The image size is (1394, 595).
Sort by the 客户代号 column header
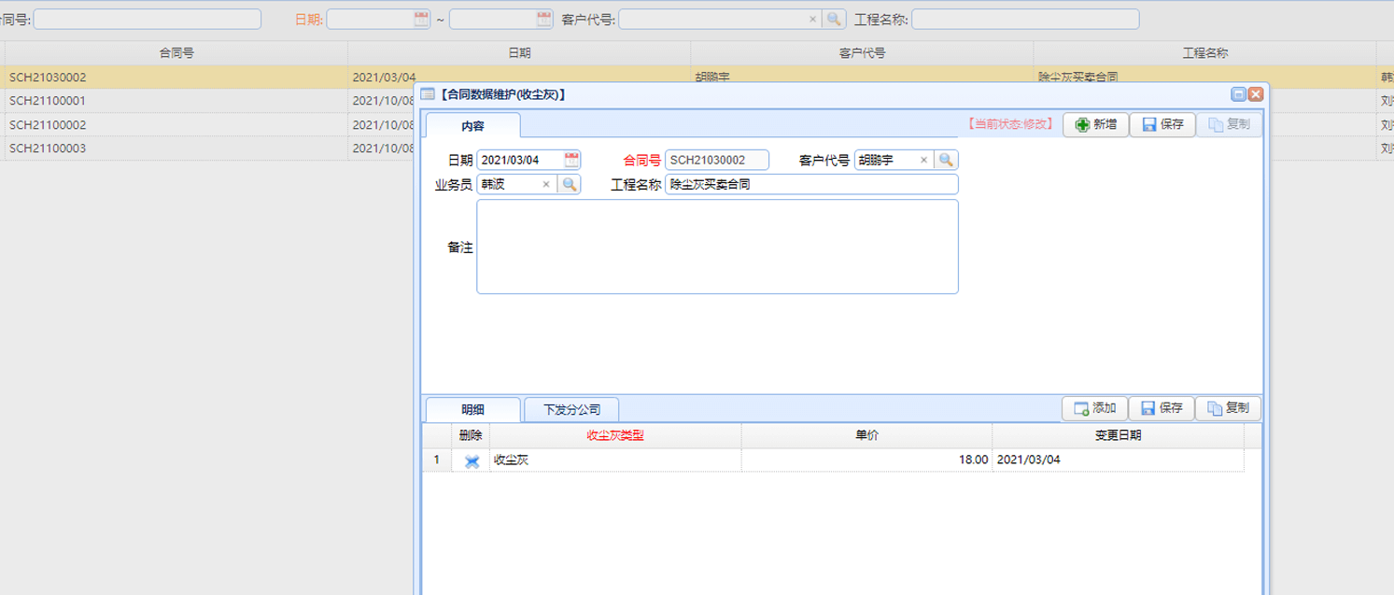(862, 53)
